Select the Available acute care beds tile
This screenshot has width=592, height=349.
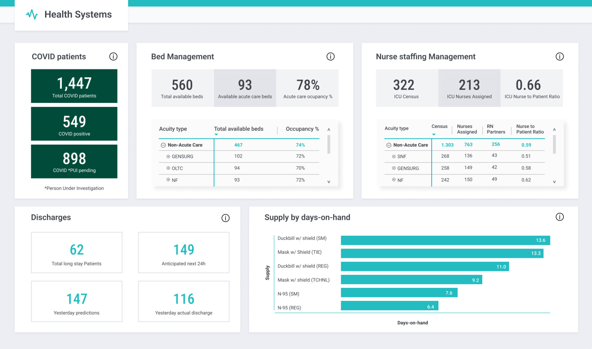pyautogui.click(x=245, y=87)
